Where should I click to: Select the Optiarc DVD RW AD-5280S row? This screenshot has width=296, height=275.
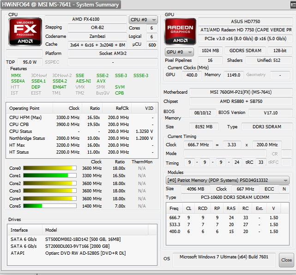pos(82,253)
